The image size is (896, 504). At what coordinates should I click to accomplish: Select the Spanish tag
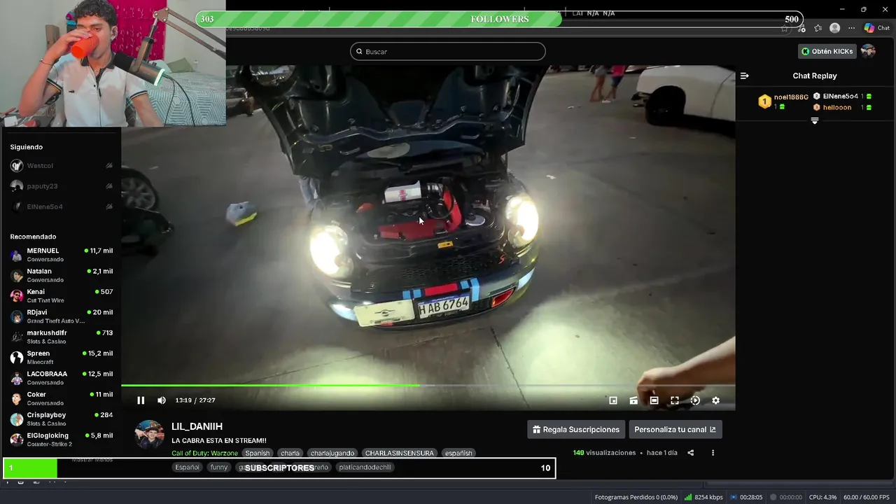tap(257, 453)
